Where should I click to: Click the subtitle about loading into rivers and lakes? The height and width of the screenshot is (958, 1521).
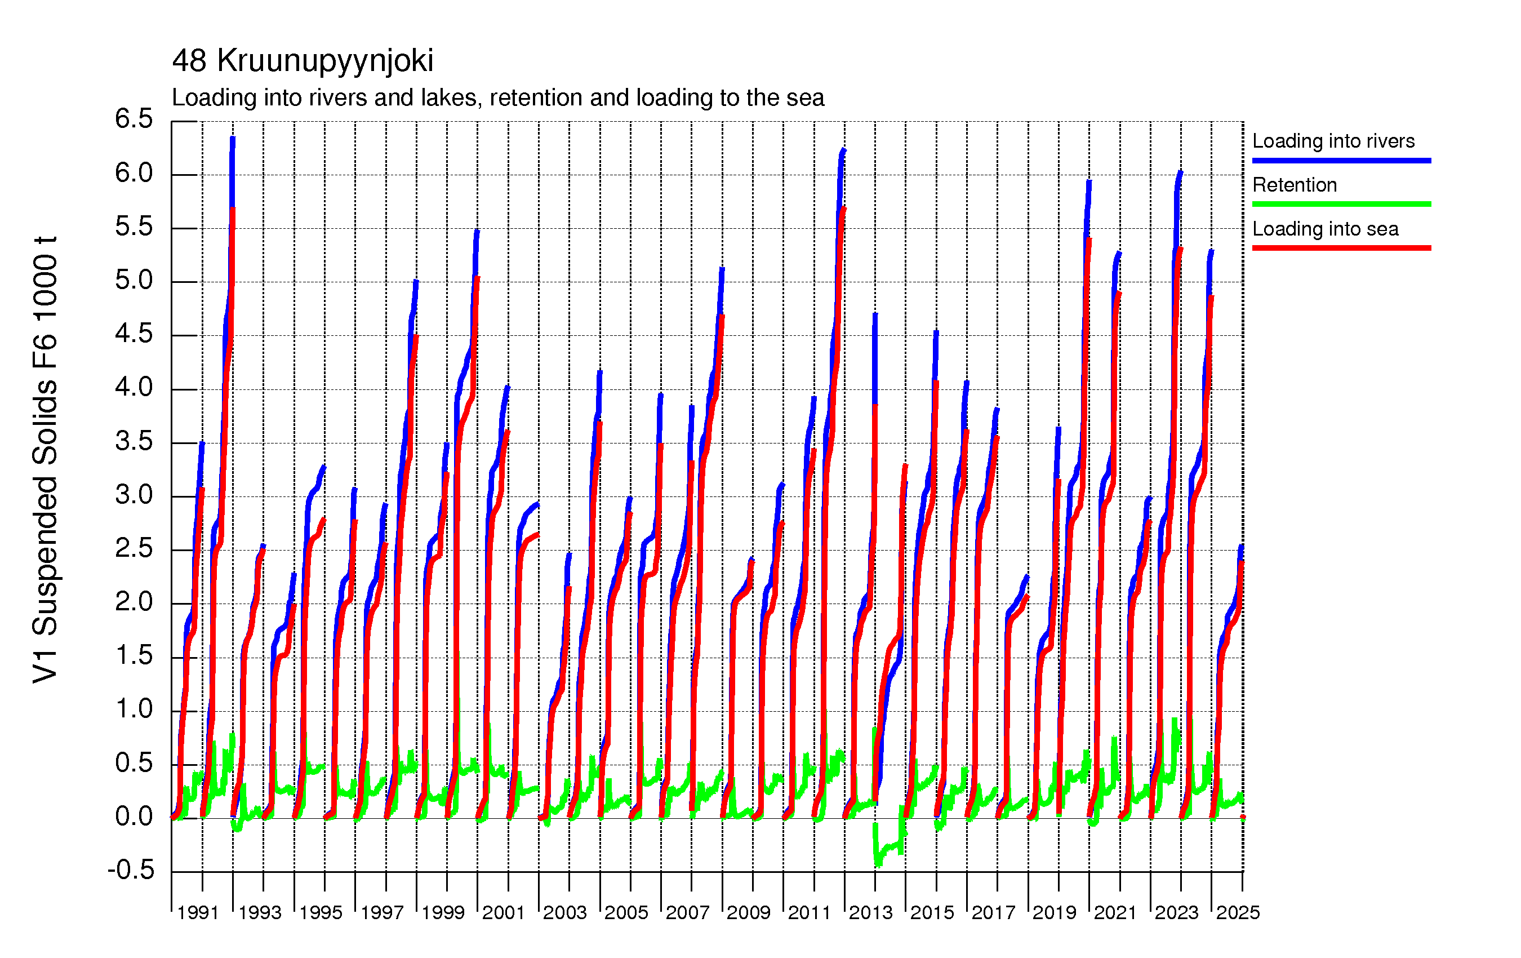tap(498, 98)
